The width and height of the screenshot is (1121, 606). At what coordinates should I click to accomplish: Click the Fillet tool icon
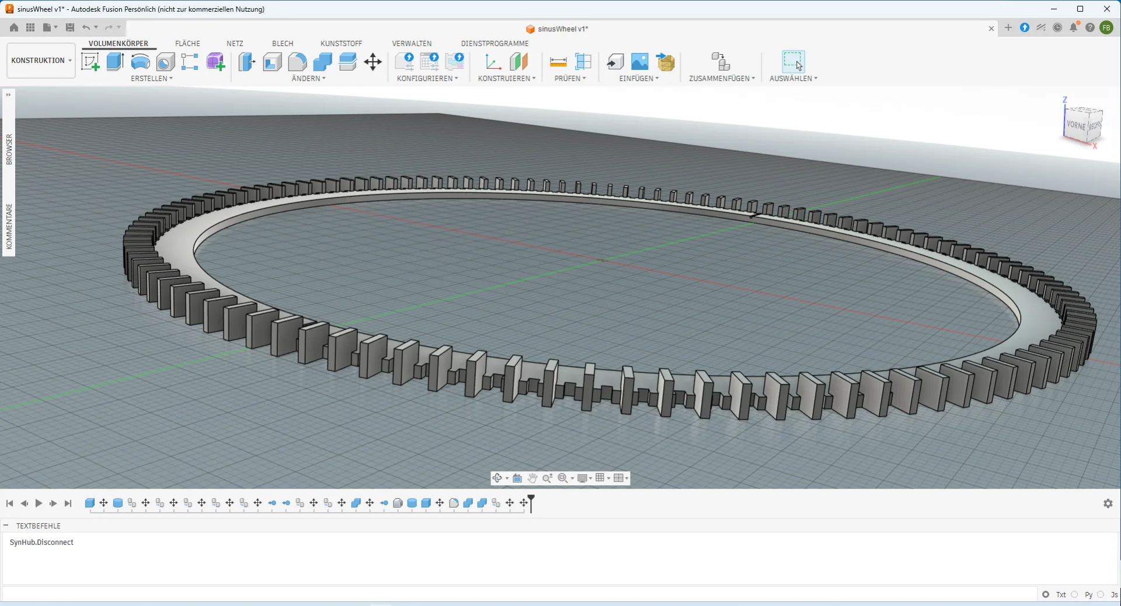point(297,61)
